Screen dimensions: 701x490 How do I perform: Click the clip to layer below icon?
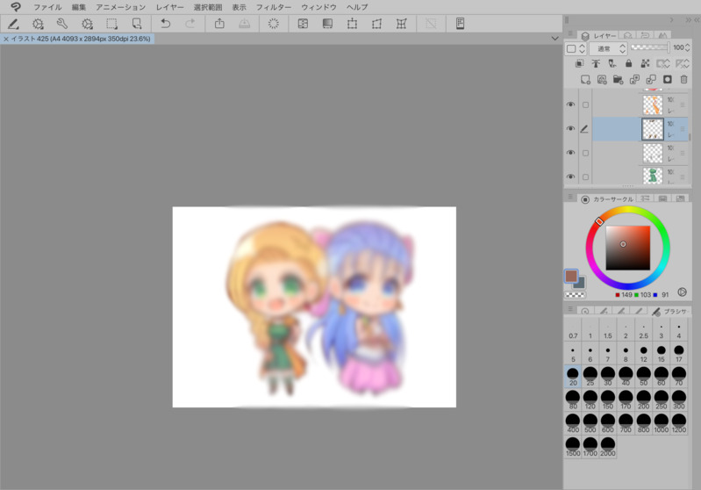click(579, 63)
